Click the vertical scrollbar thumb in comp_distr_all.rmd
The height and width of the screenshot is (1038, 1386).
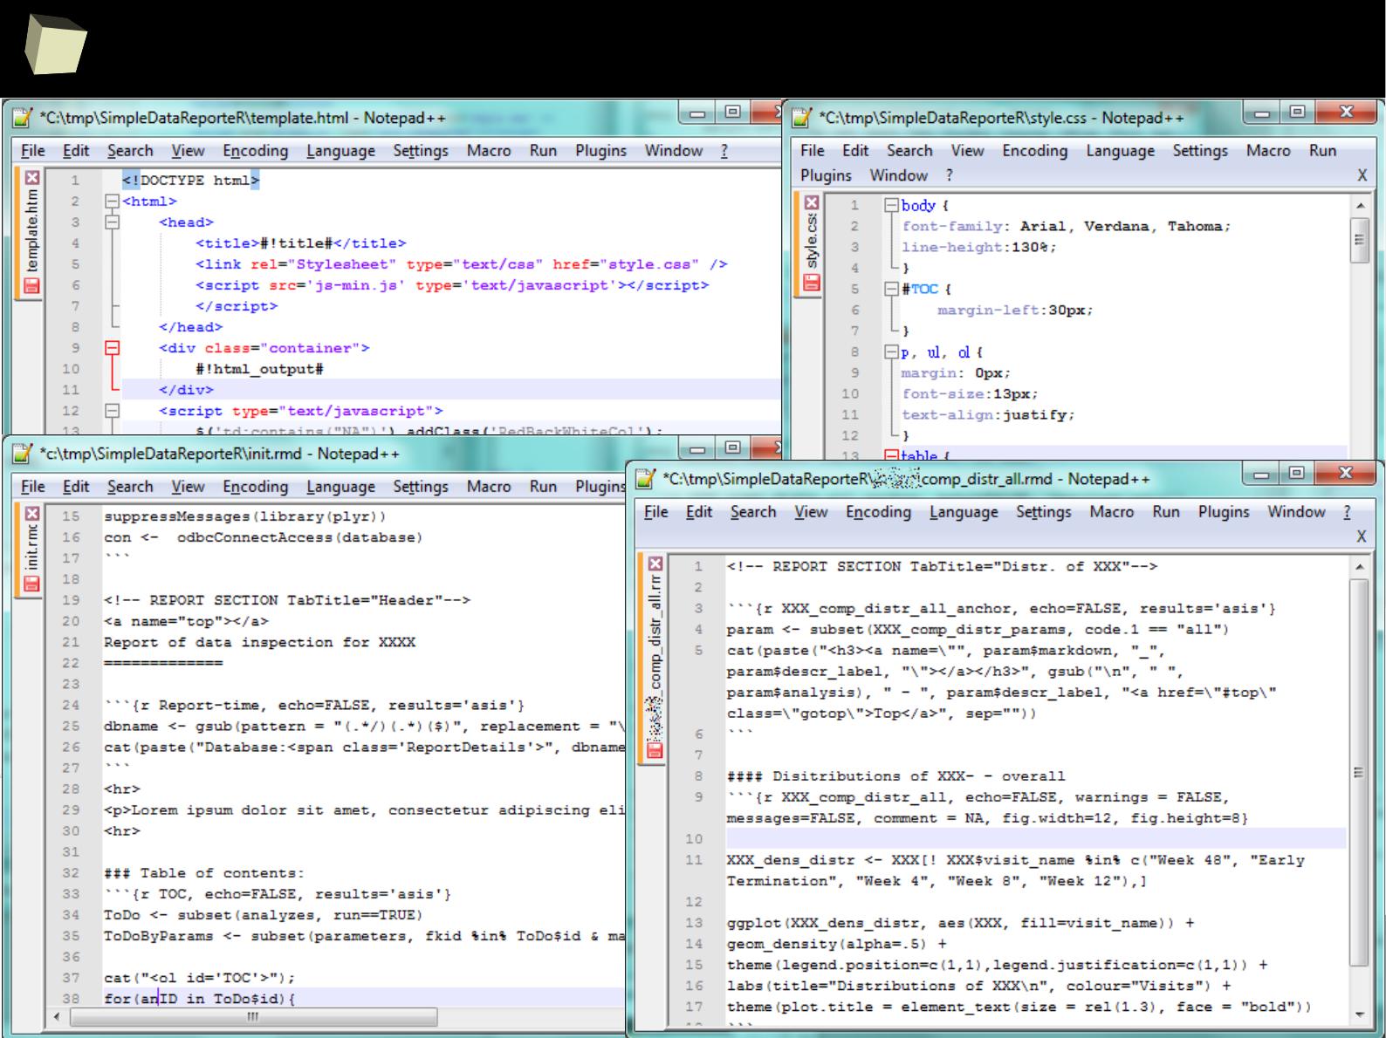1357,773
